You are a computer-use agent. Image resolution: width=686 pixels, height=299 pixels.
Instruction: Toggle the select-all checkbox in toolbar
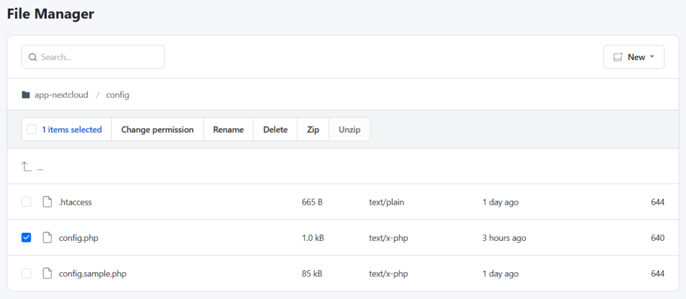click(31, 130)
